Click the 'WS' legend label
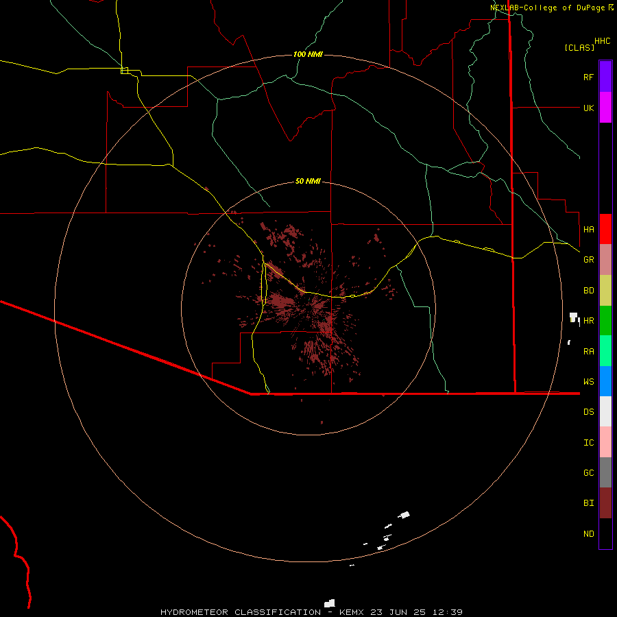The image size is (617, 617). (x=588, y=381)
